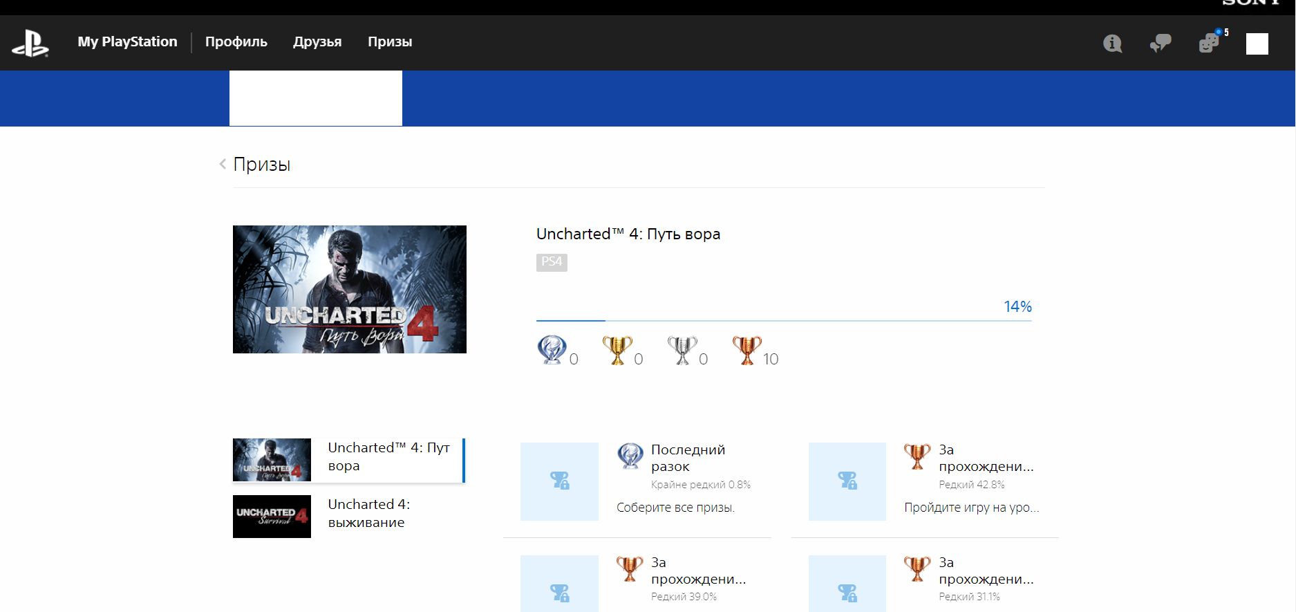Screen dimensions: 1296x612
Task: Go to My PlayStation home
Action: [127, 41]
